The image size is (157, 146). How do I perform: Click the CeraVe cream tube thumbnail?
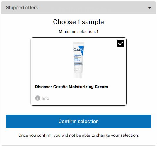coord(78,60)
